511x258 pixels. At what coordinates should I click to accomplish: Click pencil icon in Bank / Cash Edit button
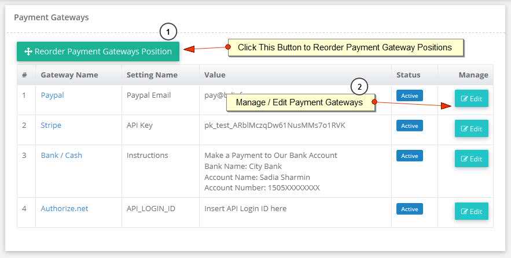pos(464,159)
